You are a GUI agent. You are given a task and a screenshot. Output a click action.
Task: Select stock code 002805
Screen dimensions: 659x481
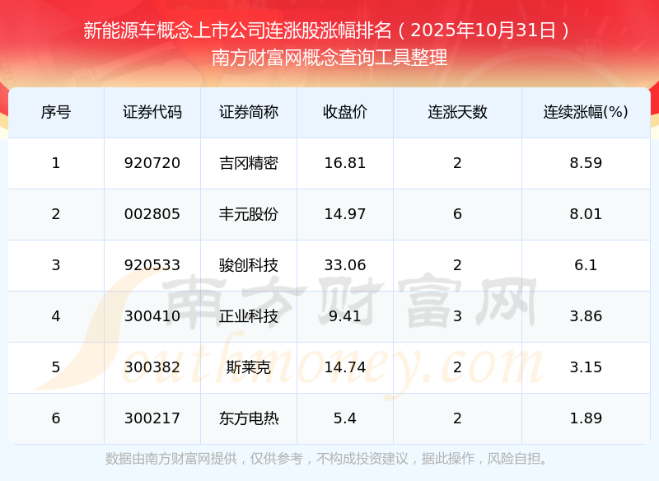[152, 214]
